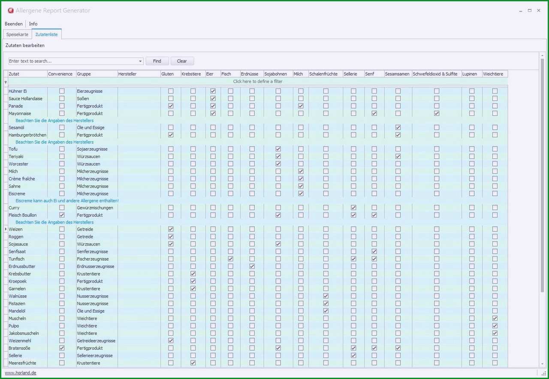The height and width of the screenshot is (379, 549).
Task: Sort by the Zutat column header
Action: 27,74
